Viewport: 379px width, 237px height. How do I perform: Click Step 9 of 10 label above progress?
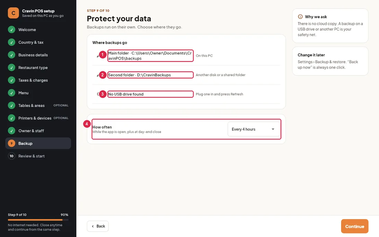(17, 215)
